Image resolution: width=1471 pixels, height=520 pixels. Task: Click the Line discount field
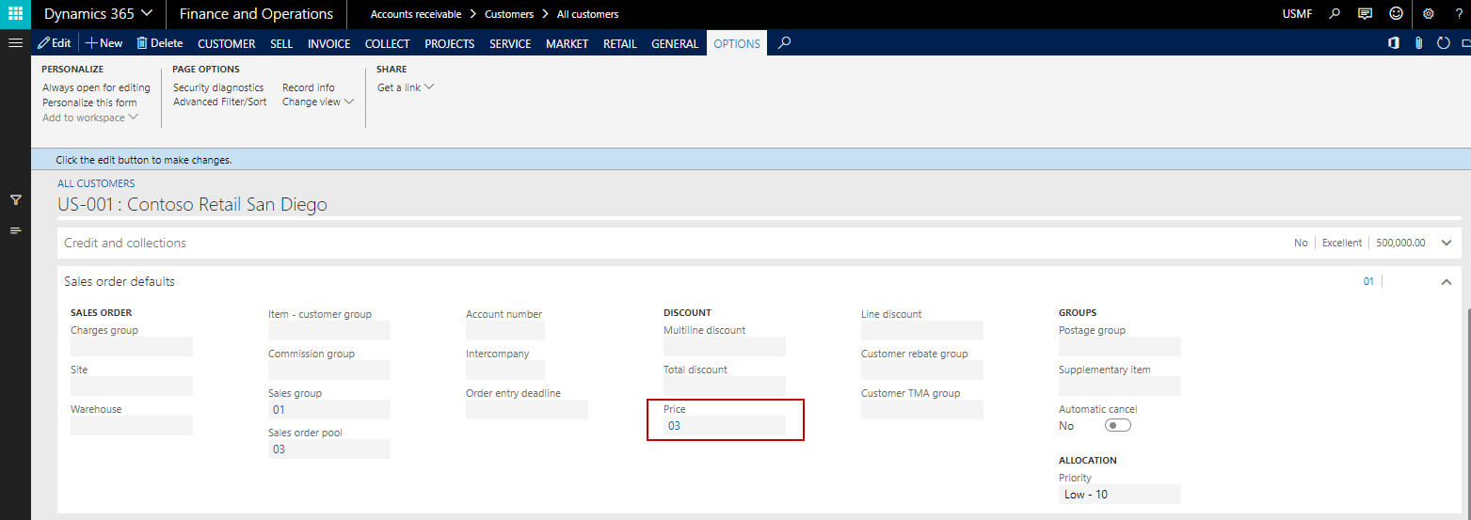(x=922, y=330)
